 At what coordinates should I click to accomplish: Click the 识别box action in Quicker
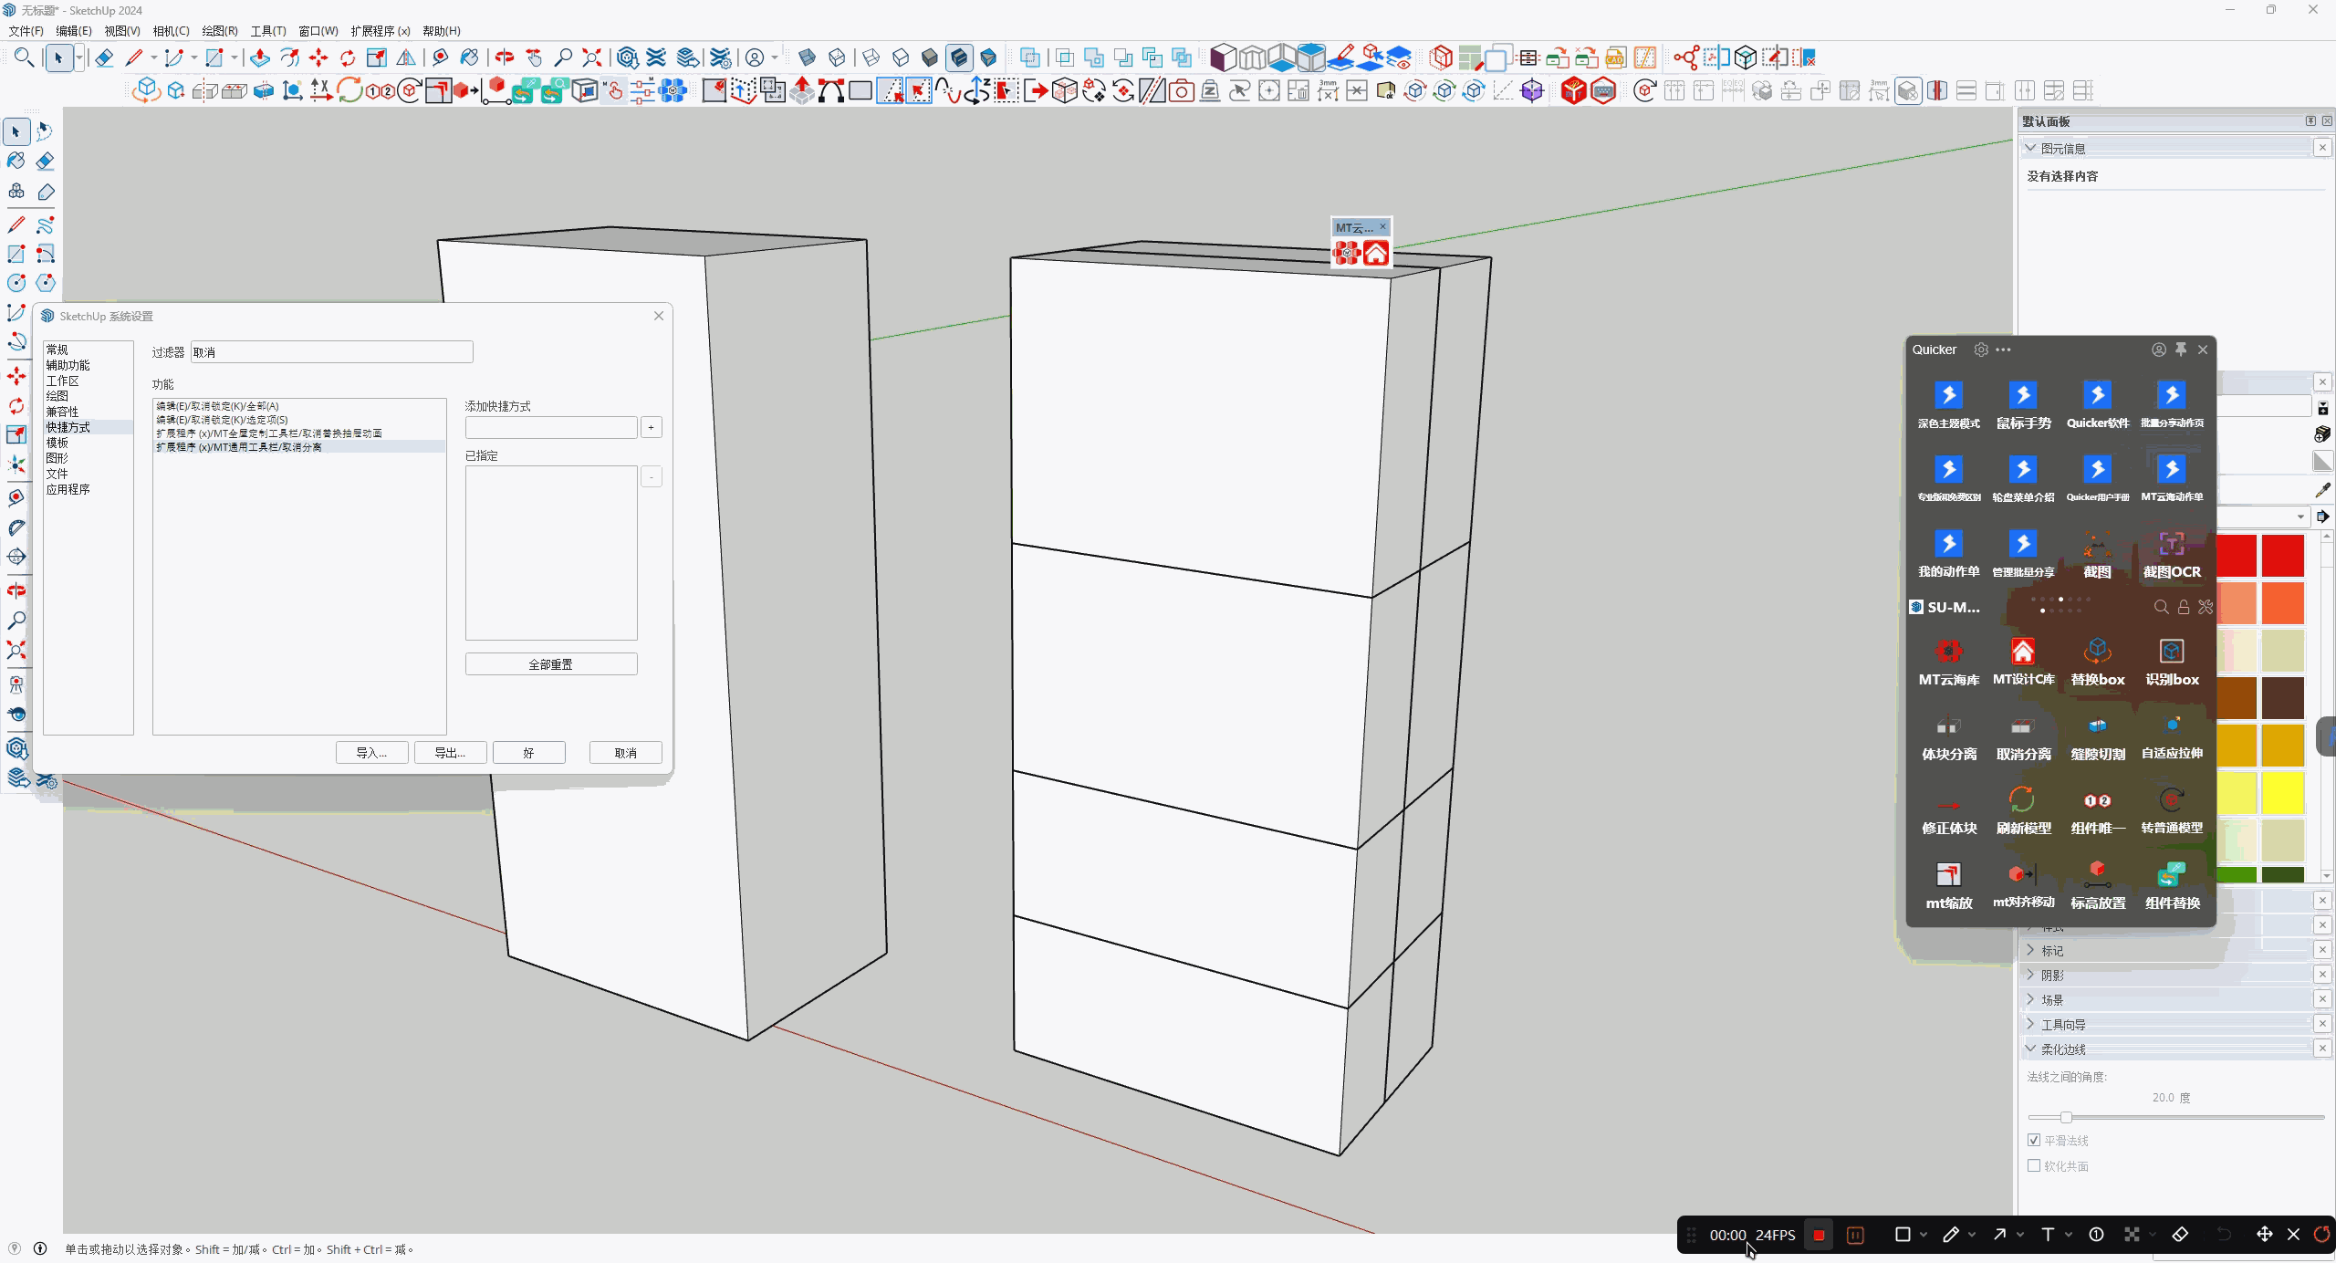tap(2172, 663)
